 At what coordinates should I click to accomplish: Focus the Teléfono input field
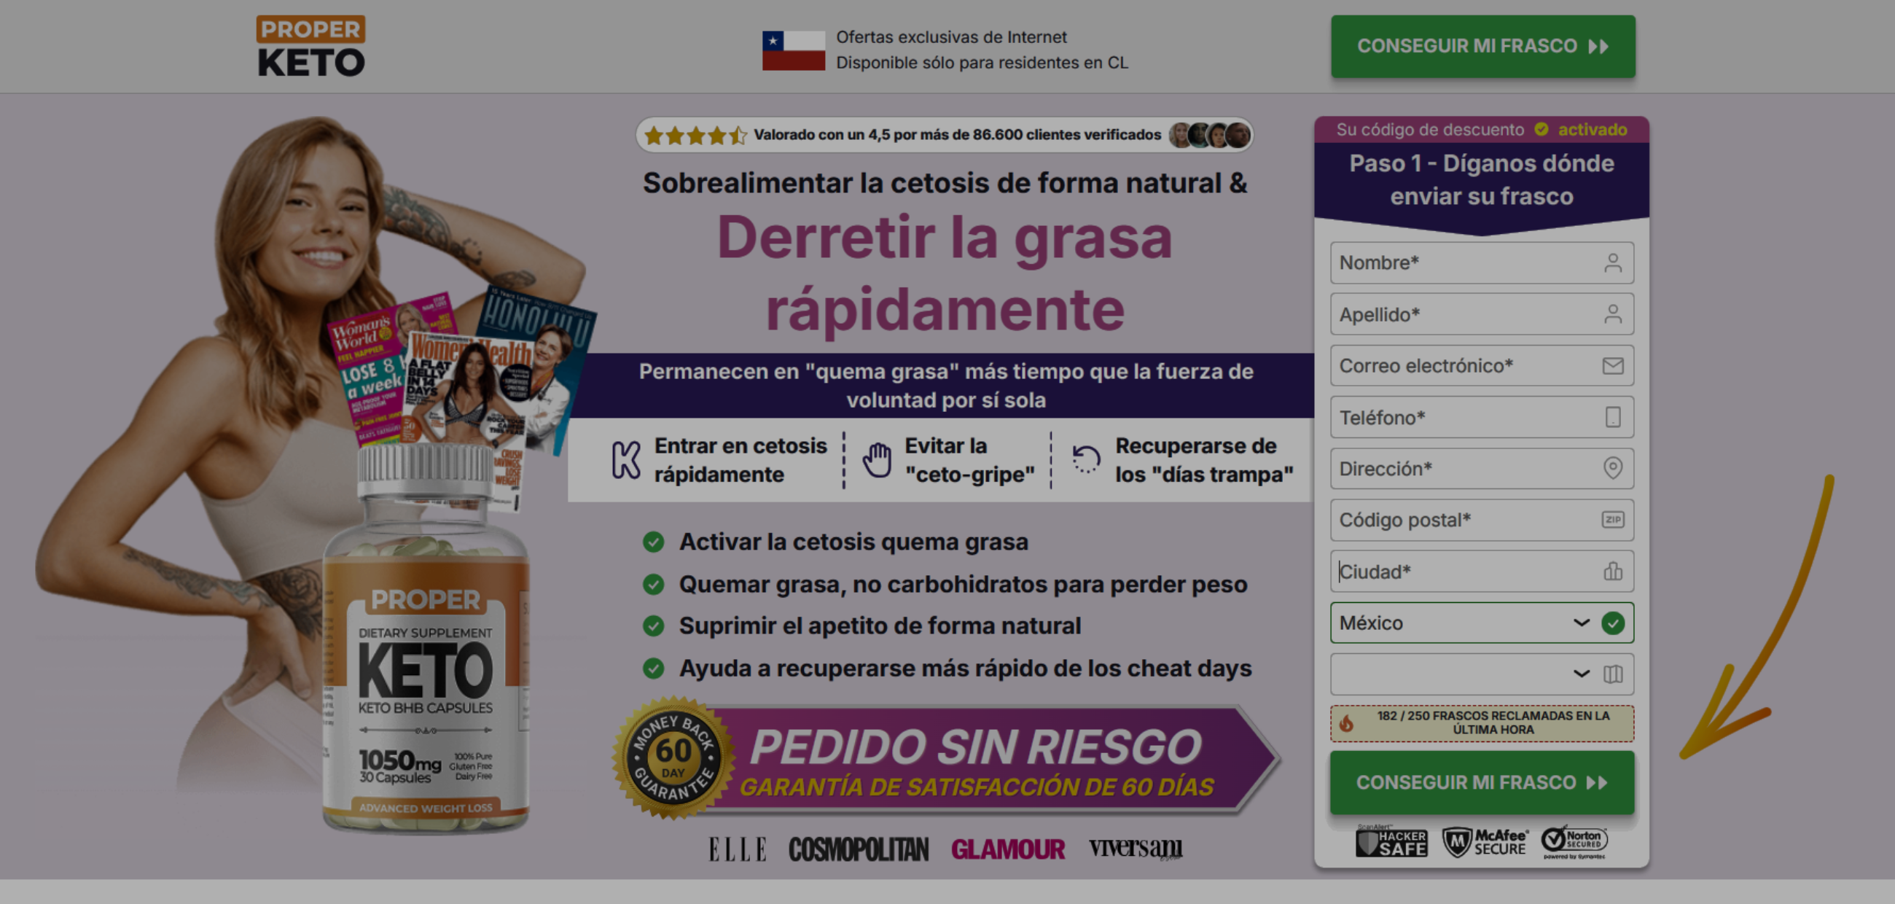(x=1482, y=417)
